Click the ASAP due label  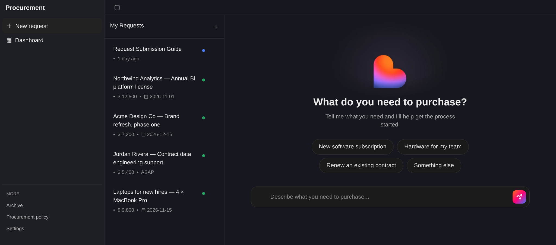click(x=147, y=172)
